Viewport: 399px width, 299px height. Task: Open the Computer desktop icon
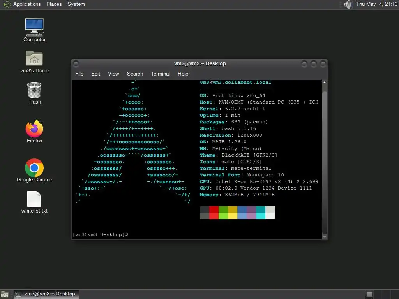click(34, 30)
